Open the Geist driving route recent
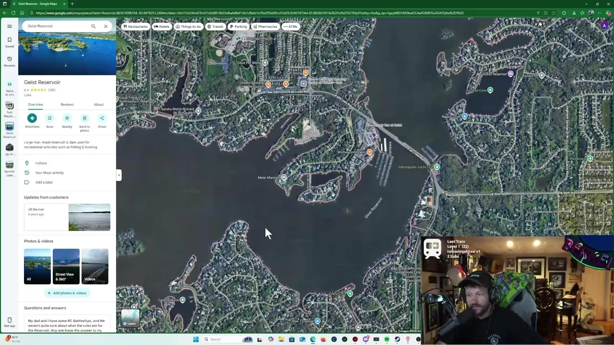This screenshot has width=614, height=345. (9, 89)
